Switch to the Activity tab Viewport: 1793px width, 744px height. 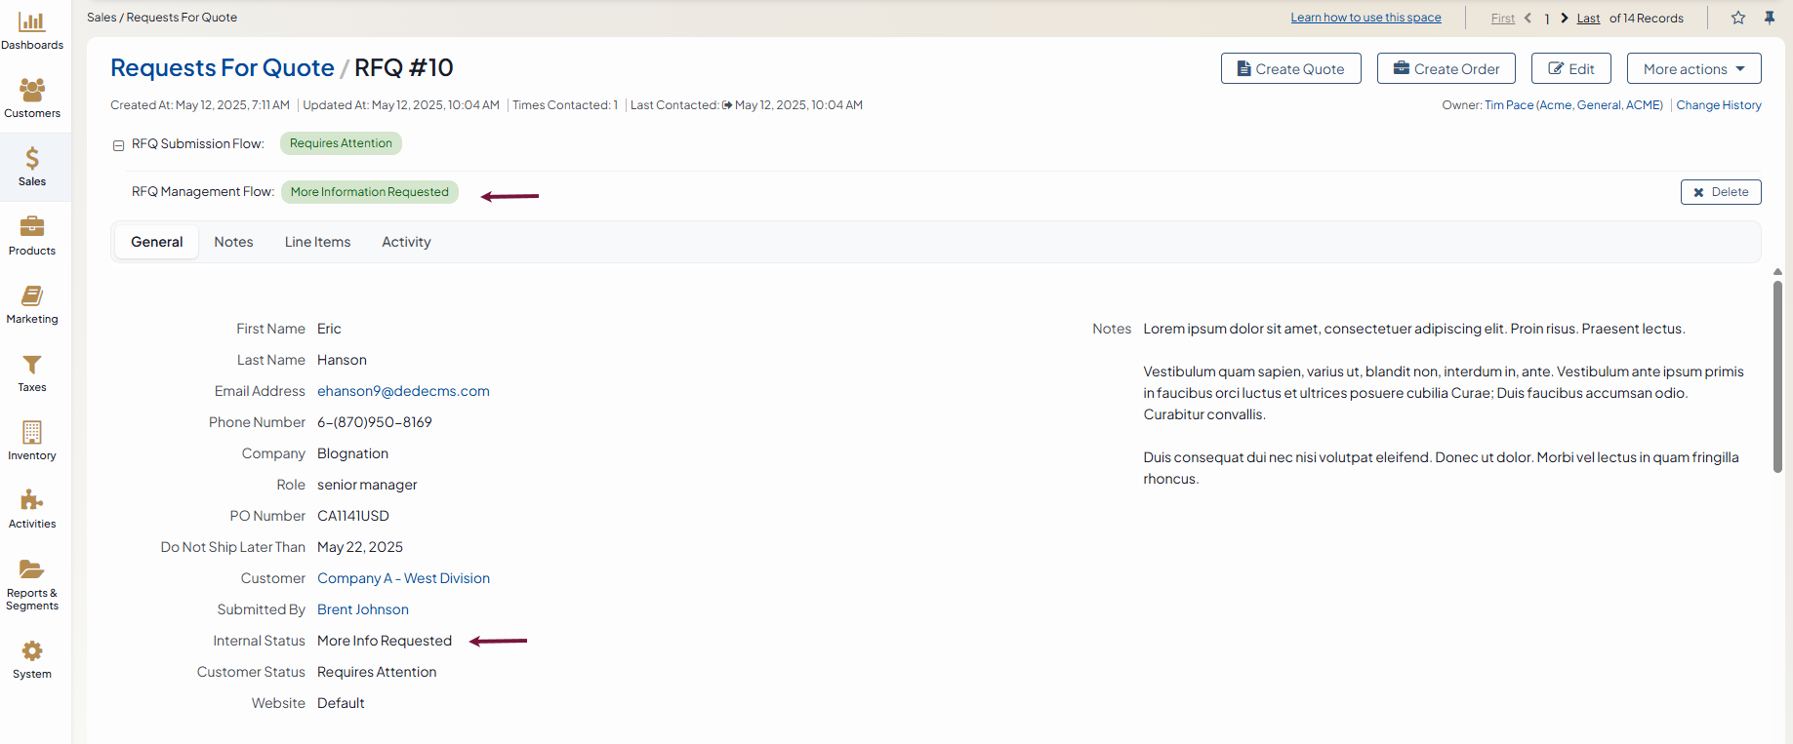[406, 242]
